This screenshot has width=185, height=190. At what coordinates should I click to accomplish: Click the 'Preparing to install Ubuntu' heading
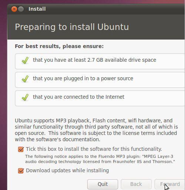(x=72, y=27)
